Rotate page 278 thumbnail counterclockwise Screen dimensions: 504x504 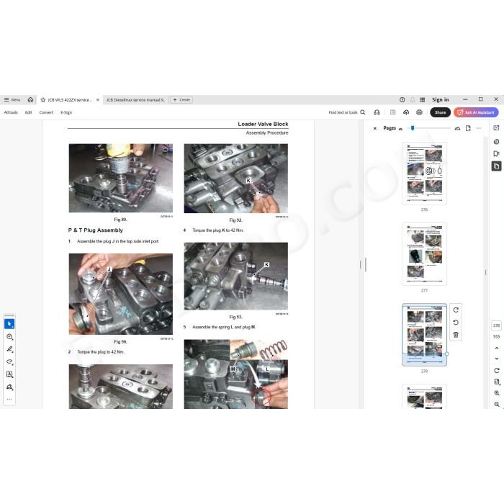(456, 323)
